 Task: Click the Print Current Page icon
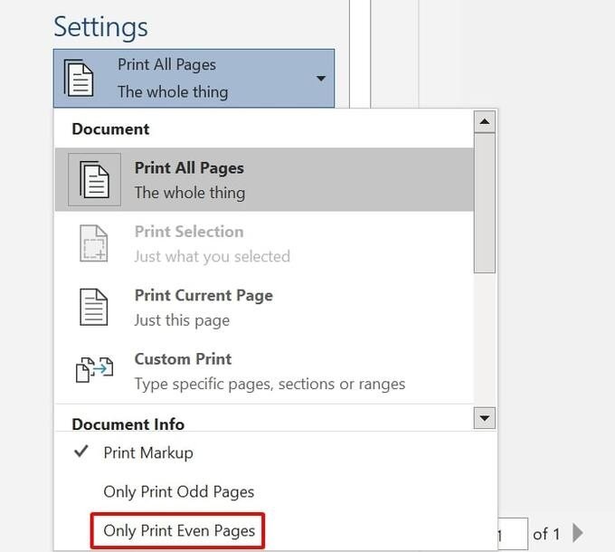95,308
